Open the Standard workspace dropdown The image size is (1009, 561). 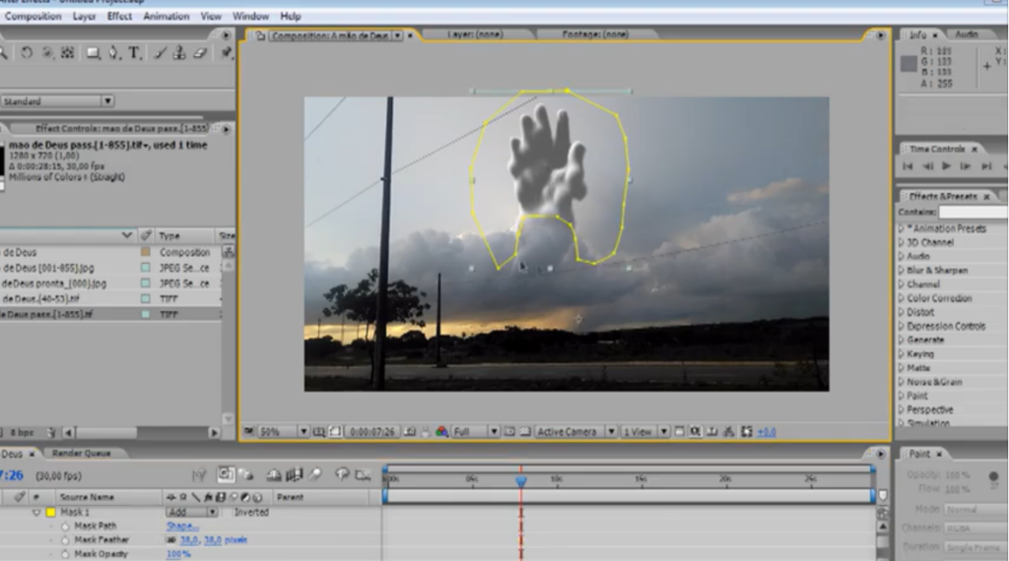coord(57,100)
